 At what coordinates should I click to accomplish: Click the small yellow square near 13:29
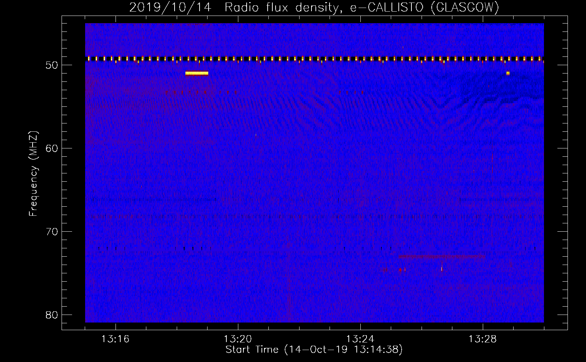point(508,73)
